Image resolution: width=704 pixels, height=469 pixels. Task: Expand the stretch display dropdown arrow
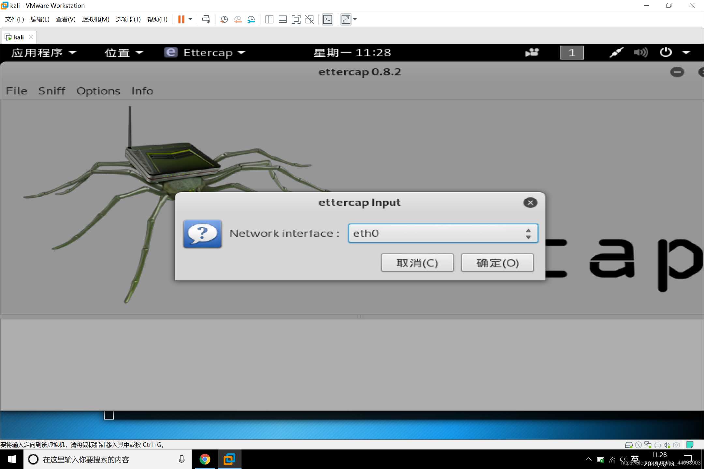355,20
